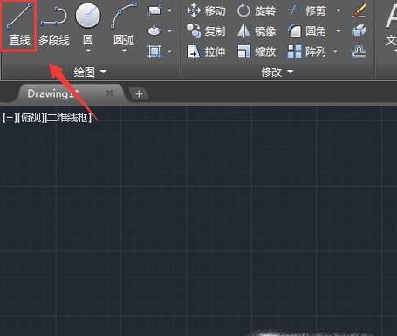The height and width of the screenshot is (336, 397).
Task: Select the Ellipse draw tool icon
Action: coord(154,31)
